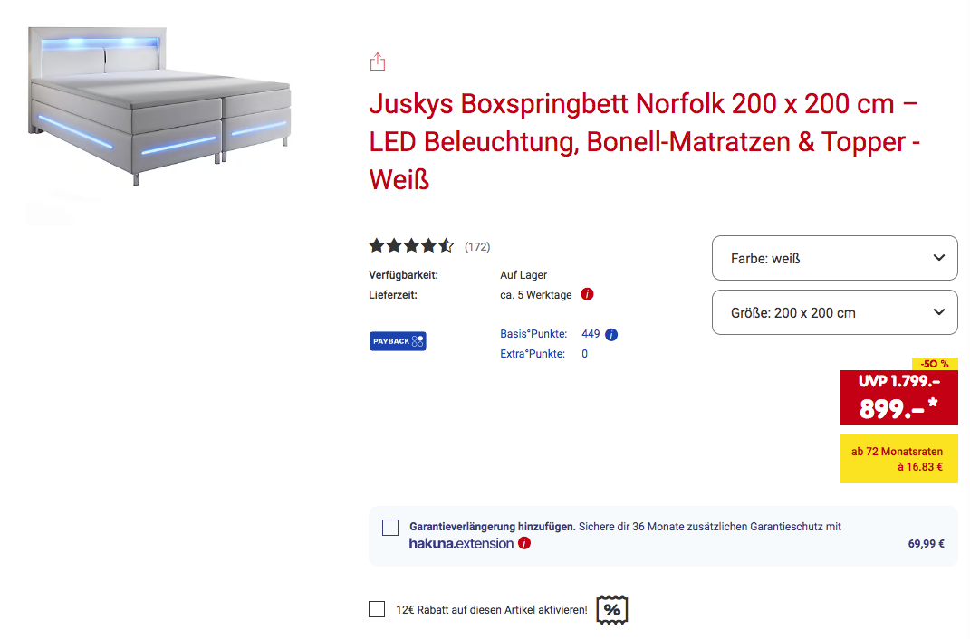Screen dimensions: 970x639
Task: Click the percent coupon icon
Action: pyautogui.click(x=612, y=610)
